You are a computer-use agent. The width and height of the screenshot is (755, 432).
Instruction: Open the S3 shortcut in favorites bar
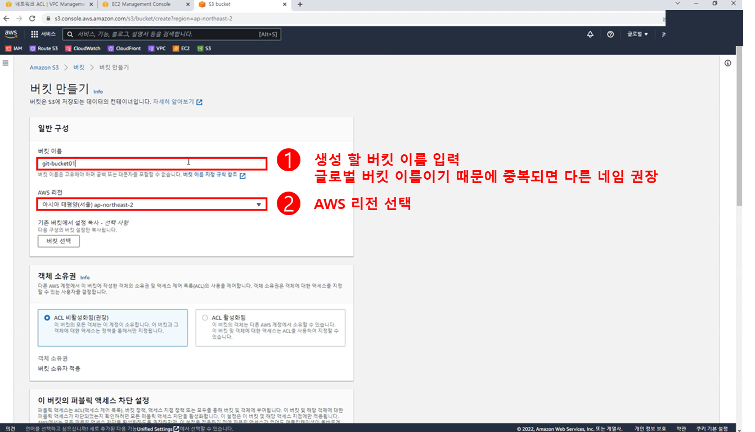tap(204, 48)
